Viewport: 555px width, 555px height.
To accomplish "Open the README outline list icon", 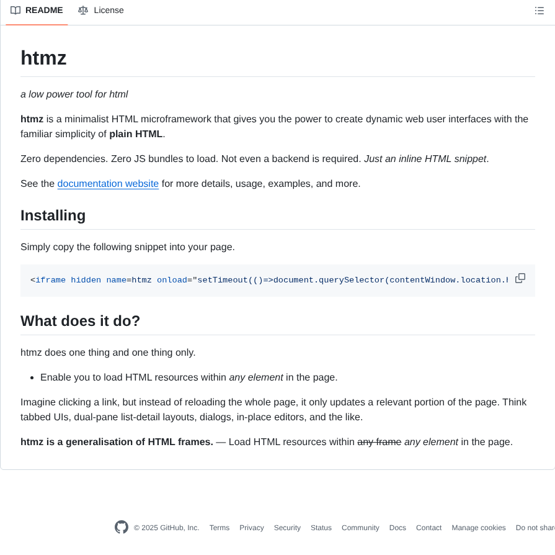I will tap(539, 10).
